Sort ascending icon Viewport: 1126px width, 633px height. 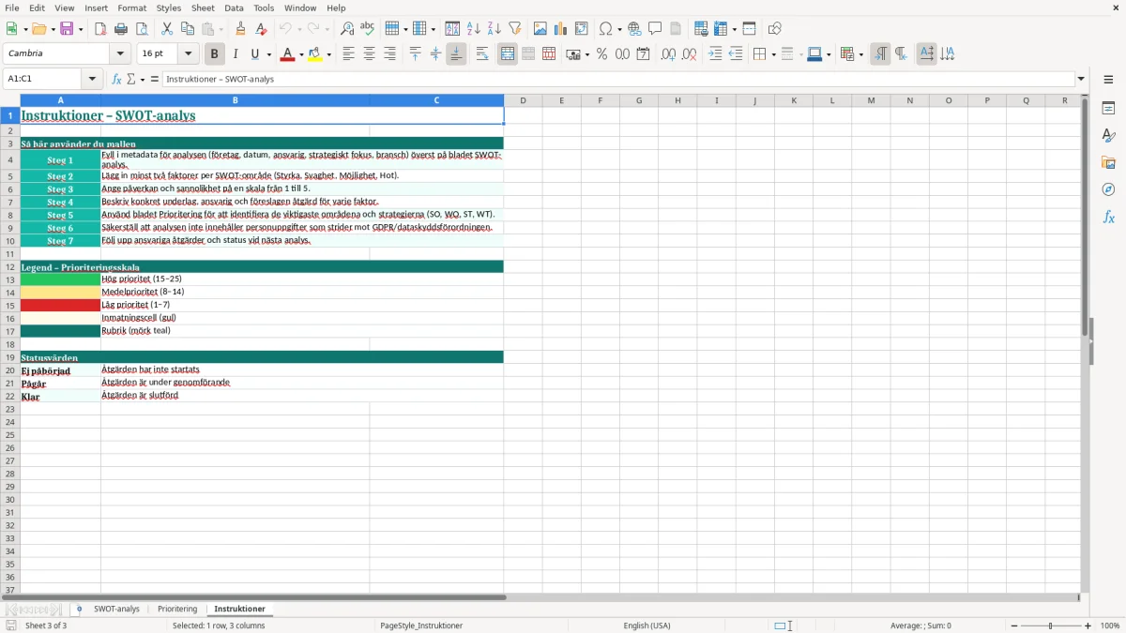474,29
